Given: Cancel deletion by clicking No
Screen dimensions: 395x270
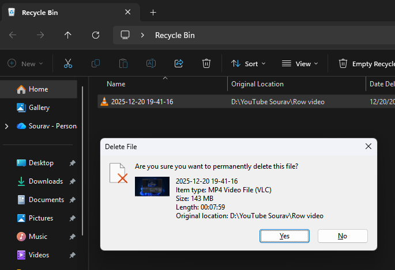Looking at the screenshot, I should pos(343,235).
